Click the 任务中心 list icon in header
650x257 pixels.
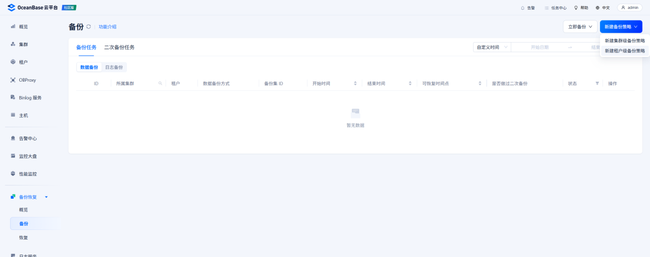[546, 7]
